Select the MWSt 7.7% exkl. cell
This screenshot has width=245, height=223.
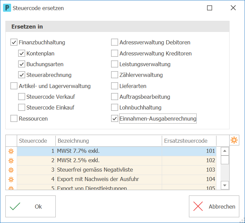tap(109, 151)
